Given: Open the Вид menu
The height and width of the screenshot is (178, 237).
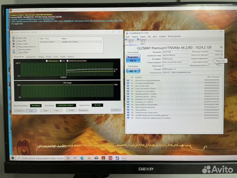Looking at the screenshot, I should tap(149, 37).
